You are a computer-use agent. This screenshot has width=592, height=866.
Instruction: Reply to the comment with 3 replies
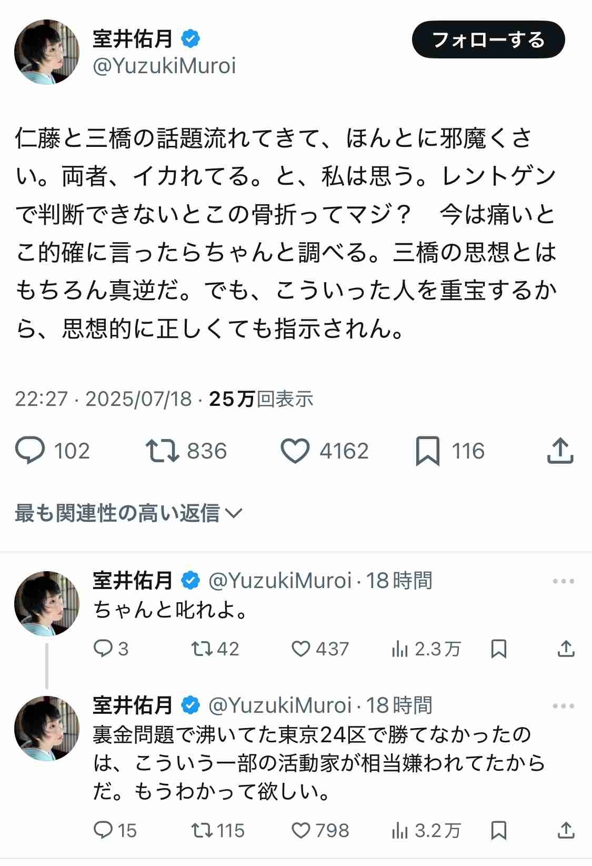102,649
